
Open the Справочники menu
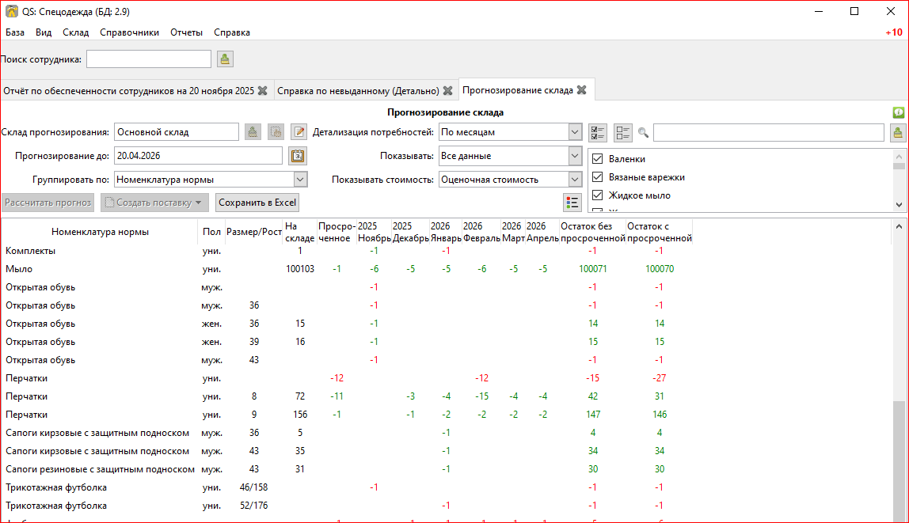129,32
